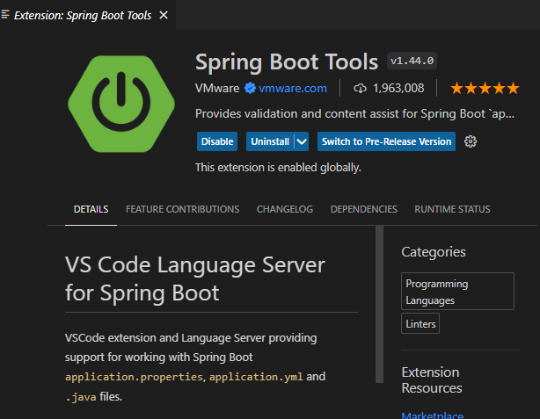The width and height of the screenshot is (540, 419).
Task: Open the Dependencies tab
Action: click(x=364, y=209)
